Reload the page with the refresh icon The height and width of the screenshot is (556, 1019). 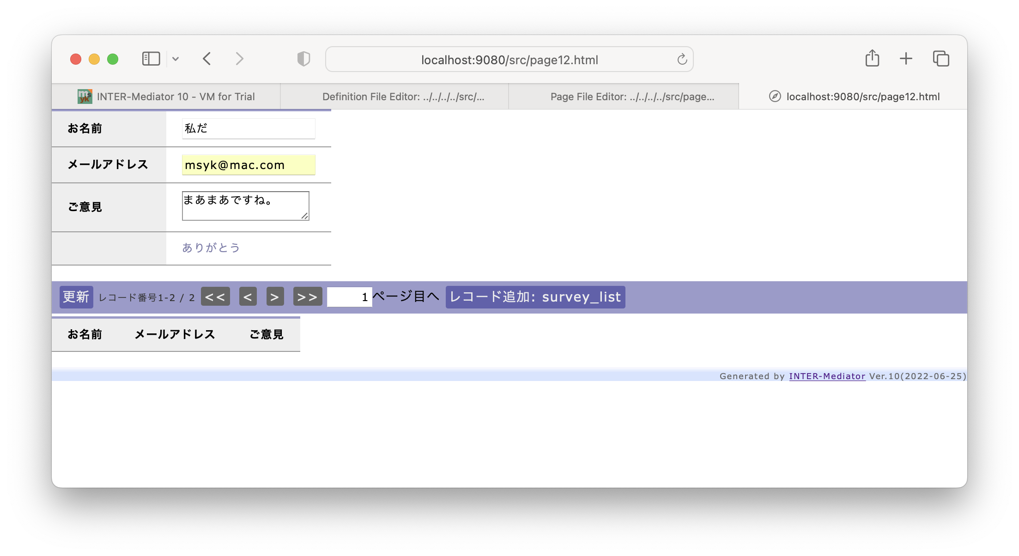tap(682, 59)
